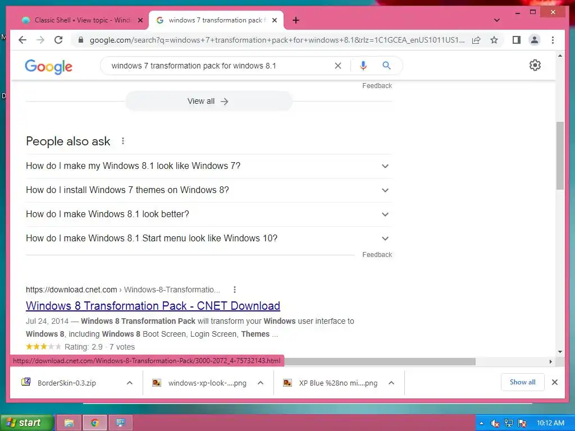View site info via padlock icon

point(81,40)
